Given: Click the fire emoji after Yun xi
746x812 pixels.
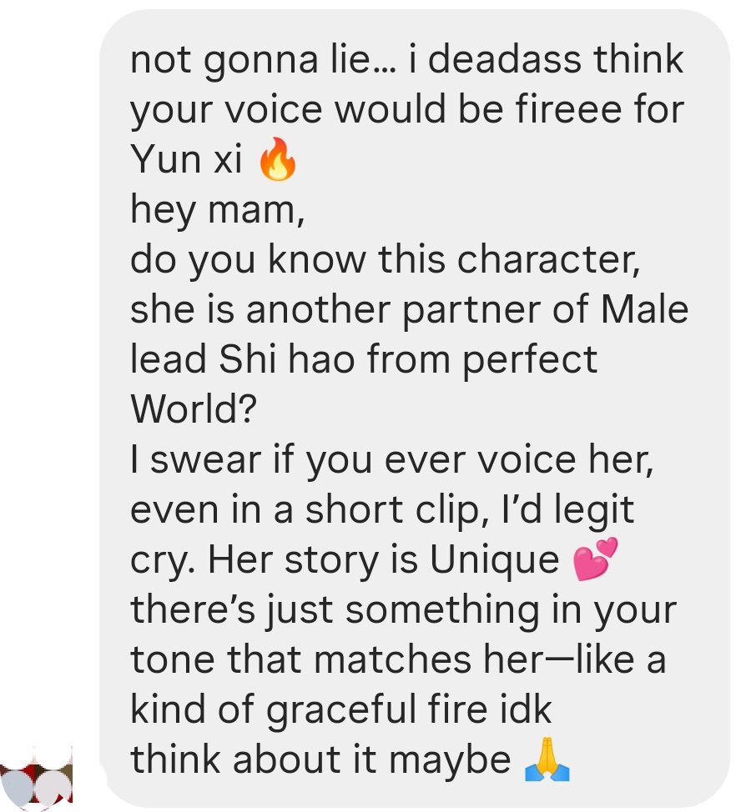Looking at the screenshot, I should [277, 159].
